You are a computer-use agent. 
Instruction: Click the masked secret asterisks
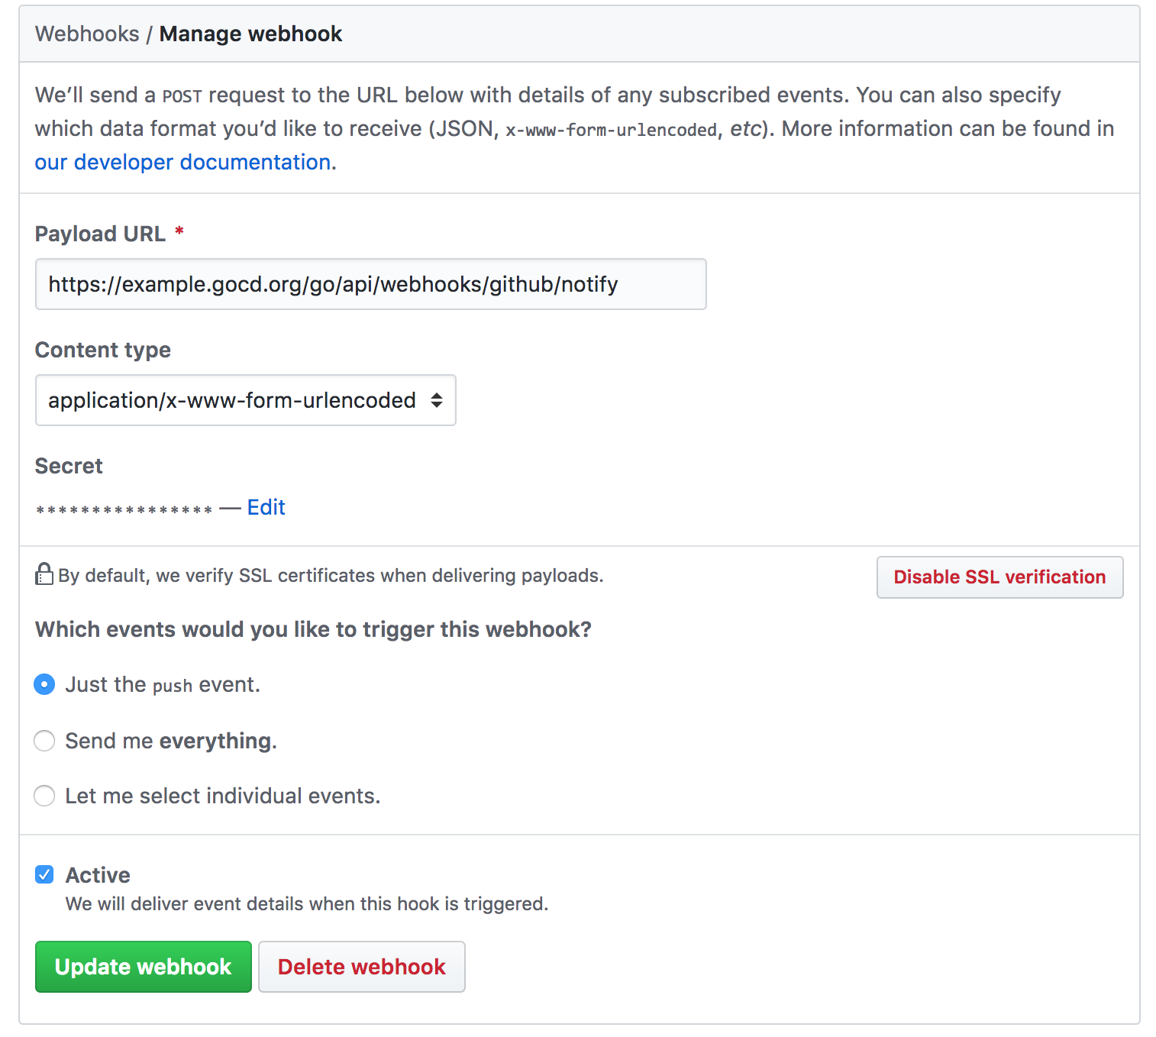122,507
